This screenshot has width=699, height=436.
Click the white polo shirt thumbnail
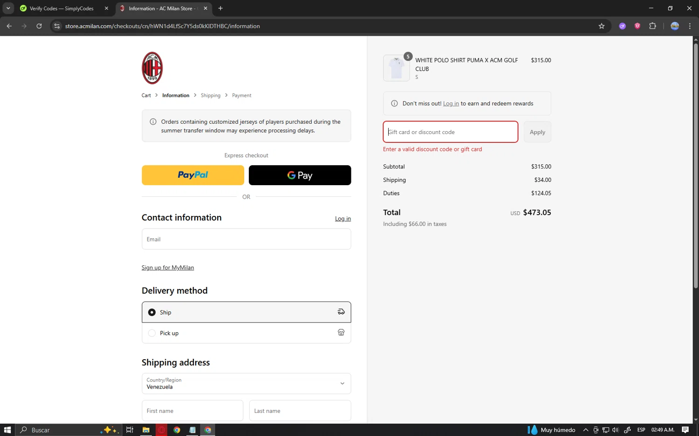396,68
